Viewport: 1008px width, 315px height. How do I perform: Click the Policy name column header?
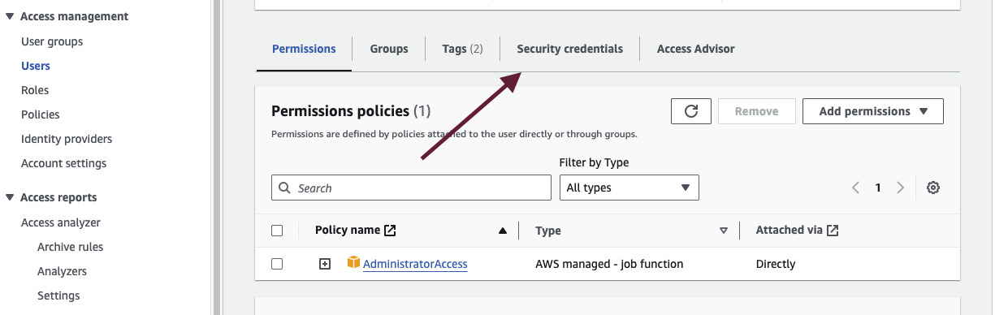(x=348, y=231)
